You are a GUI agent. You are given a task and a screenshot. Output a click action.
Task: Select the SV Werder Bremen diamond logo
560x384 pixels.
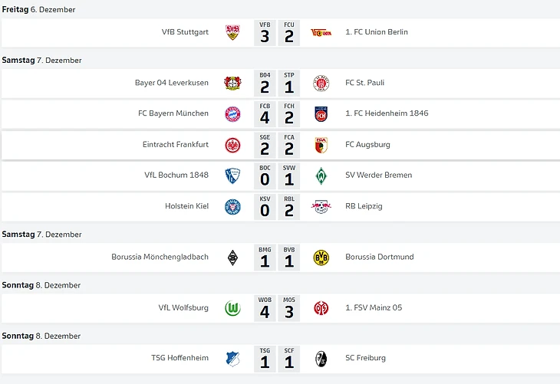[x=321, y=175]
